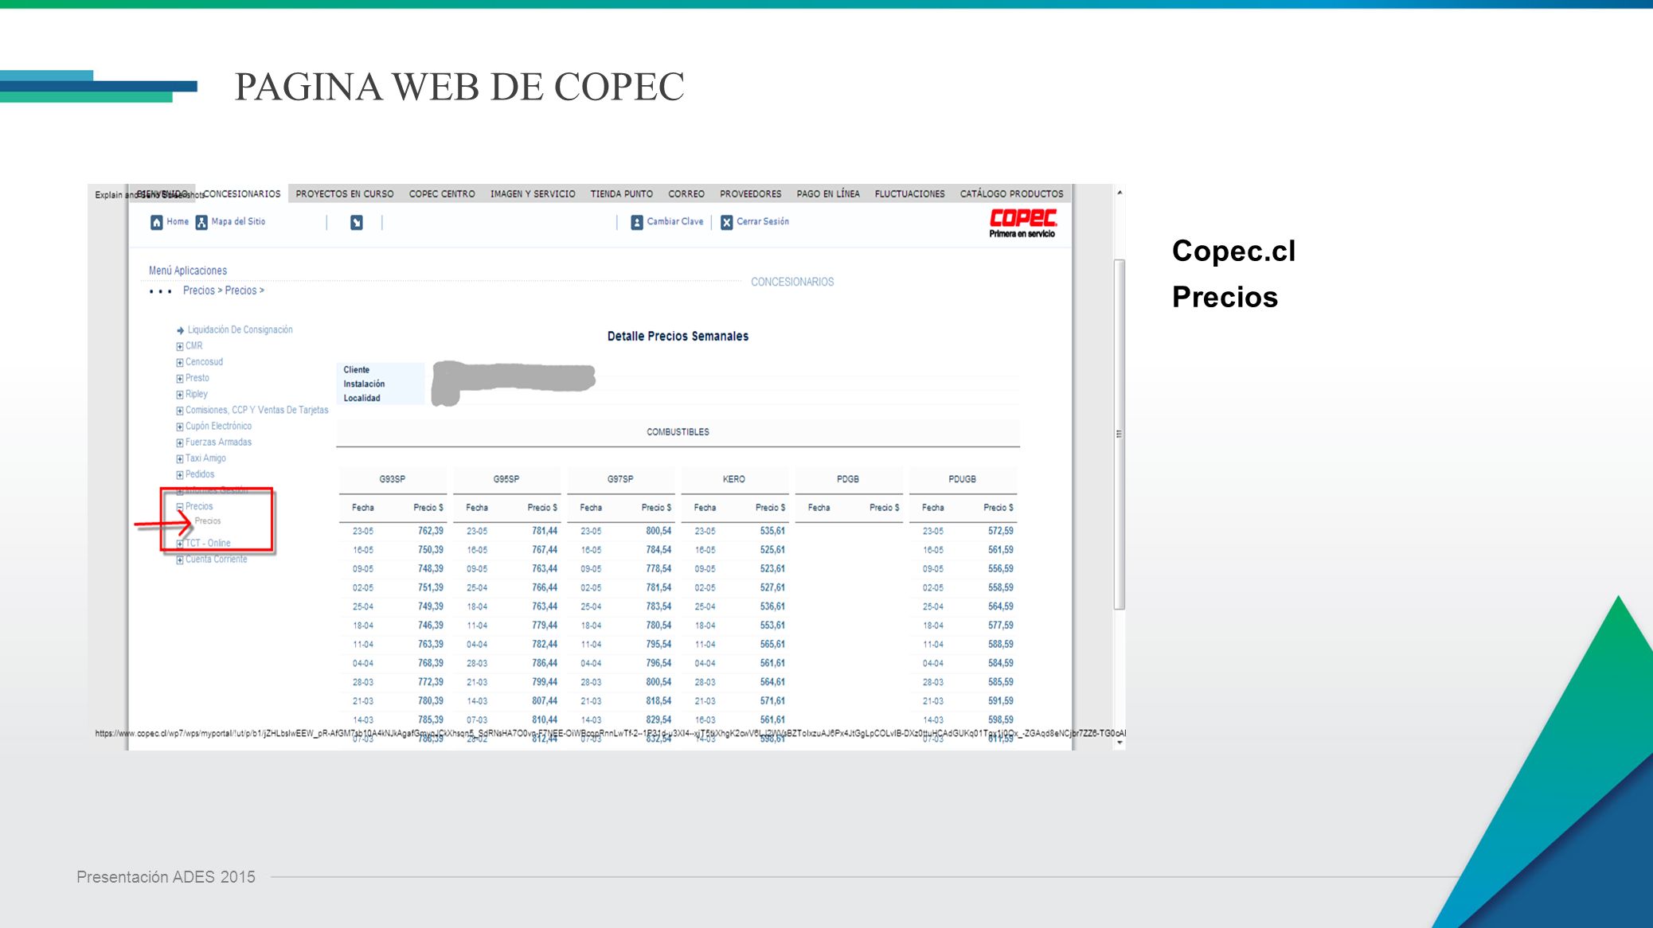Open the FLUCTUACIONES tab
Image resolution: width=1653 pixels, height=928 pixels.
910,193
